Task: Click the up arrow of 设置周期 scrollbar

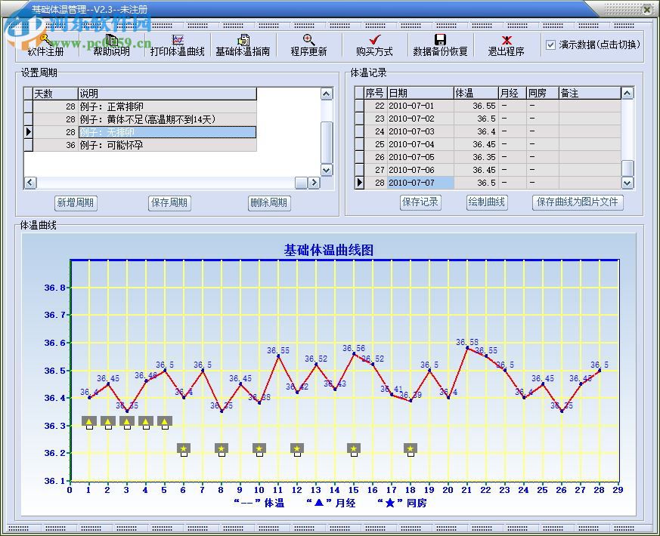Action: tap(326, 94)
